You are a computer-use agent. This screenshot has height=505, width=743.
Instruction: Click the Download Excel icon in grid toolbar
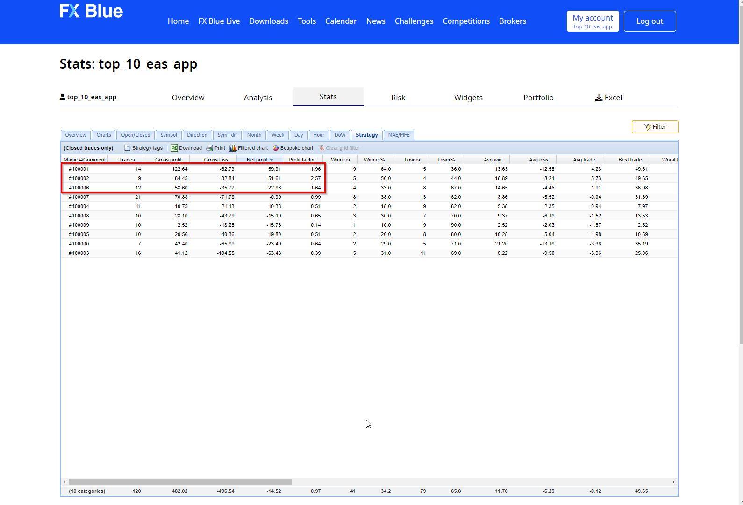174,148
